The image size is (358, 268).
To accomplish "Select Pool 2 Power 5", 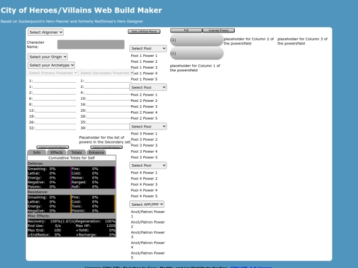I will tap(144, 118).
